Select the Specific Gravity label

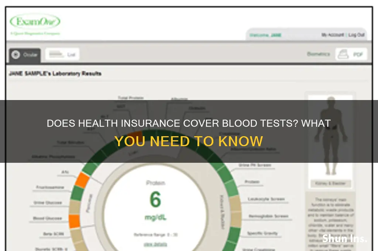262,233
